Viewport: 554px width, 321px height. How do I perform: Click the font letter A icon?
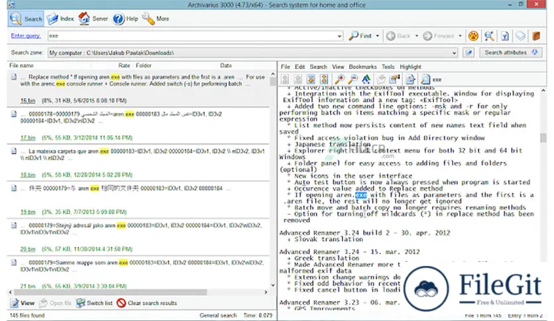[x=366, y=79]
